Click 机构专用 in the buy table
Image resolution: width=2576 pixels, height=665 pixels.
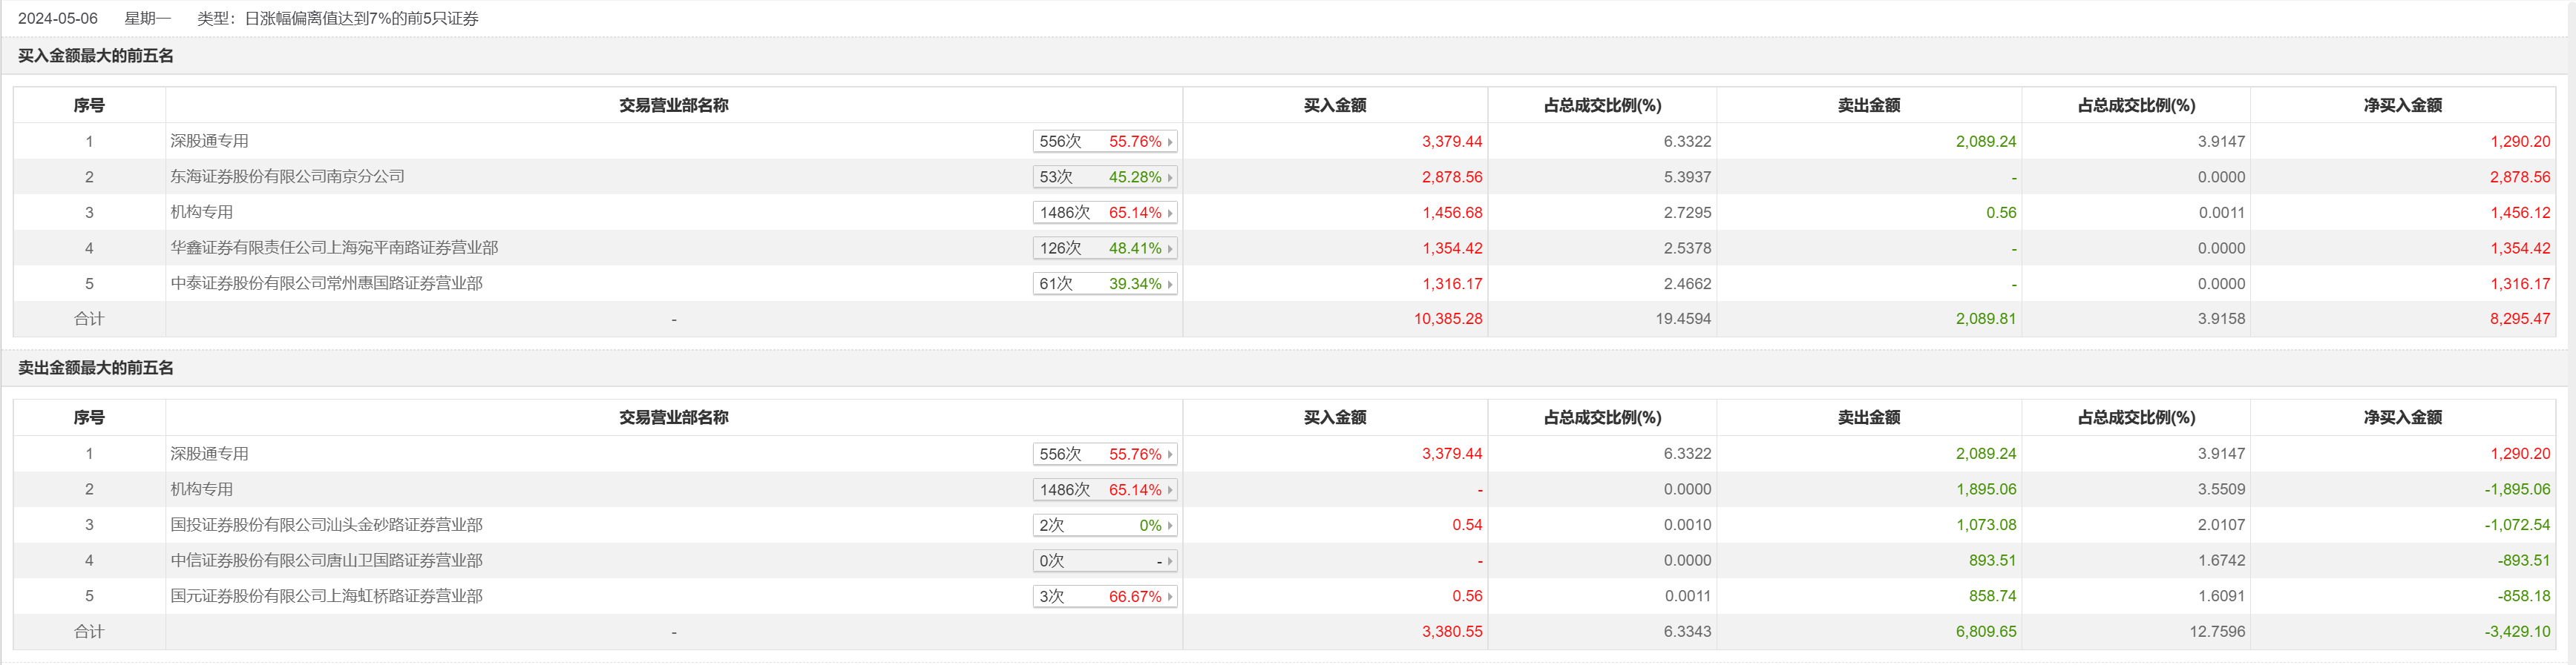[x=201, y=213]
